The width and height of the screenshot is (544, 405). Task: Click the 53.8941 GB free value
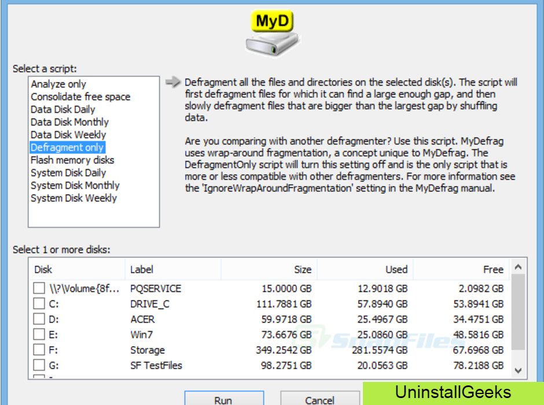(479, 304)
